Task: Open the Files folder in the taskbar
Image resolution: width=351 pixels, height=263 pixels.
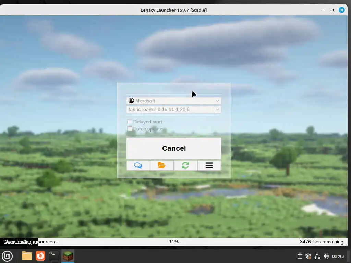Action: tap(27, 256)
